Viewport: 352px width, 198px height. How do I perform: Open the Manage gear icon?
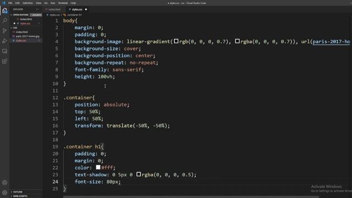point(4,193)
